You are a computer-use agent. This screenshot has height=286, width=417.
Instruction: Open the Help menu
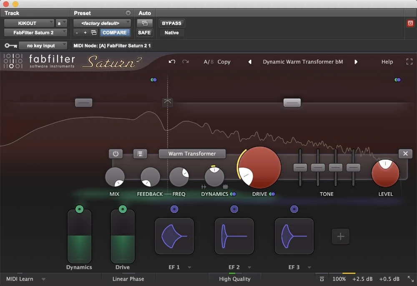click(x=387, y=62)
